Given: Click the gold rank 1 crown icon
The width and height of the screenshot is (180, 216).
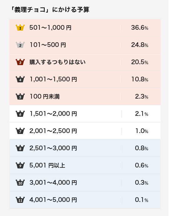Looking at the screenshot, I should (x=20, y=28).
